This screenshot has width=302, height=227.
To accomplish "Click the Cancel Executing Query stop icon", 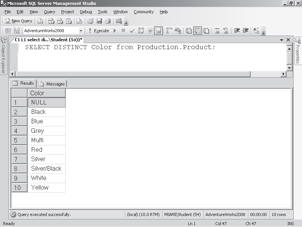I will coord(123,31).
